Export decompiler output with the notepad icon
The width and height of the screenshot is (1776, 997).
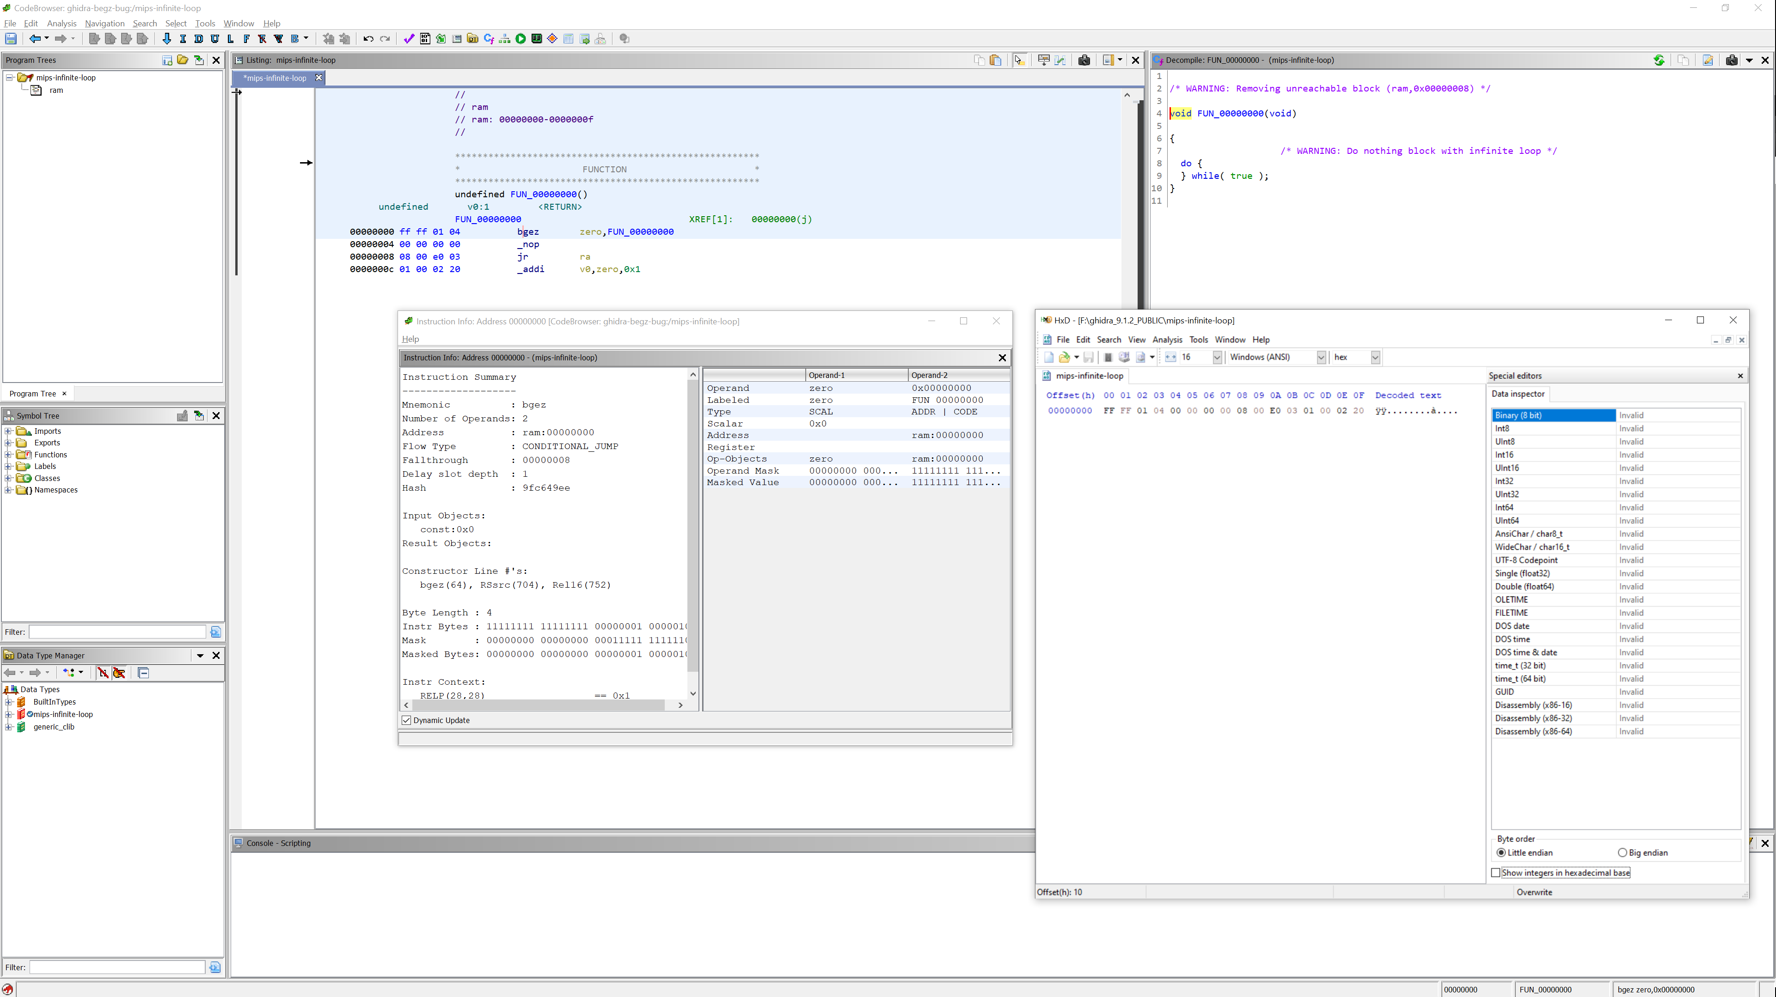pyautogui.click(x=1708, y=60)
